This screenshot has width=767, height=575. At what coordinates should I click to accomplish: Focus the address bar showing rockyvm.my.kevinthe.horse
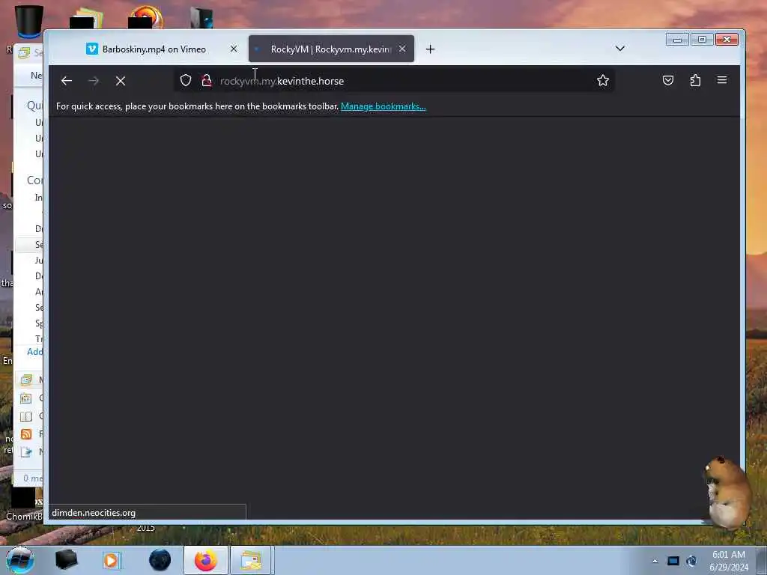(x=394, y=81)
